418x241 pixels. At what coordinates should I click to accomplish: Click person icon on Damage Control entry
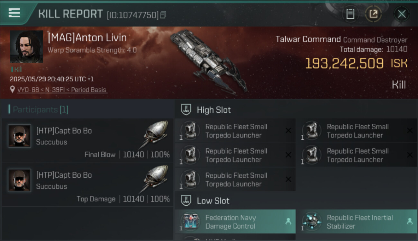[288, 221]
